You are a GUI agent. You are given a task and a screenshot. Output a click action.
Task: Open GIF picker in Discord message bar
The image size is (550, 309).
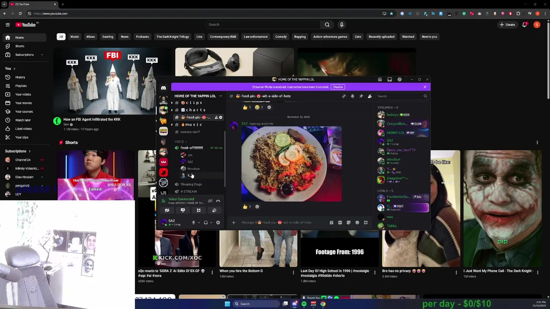pyautogui.click(x=340, y=222)
